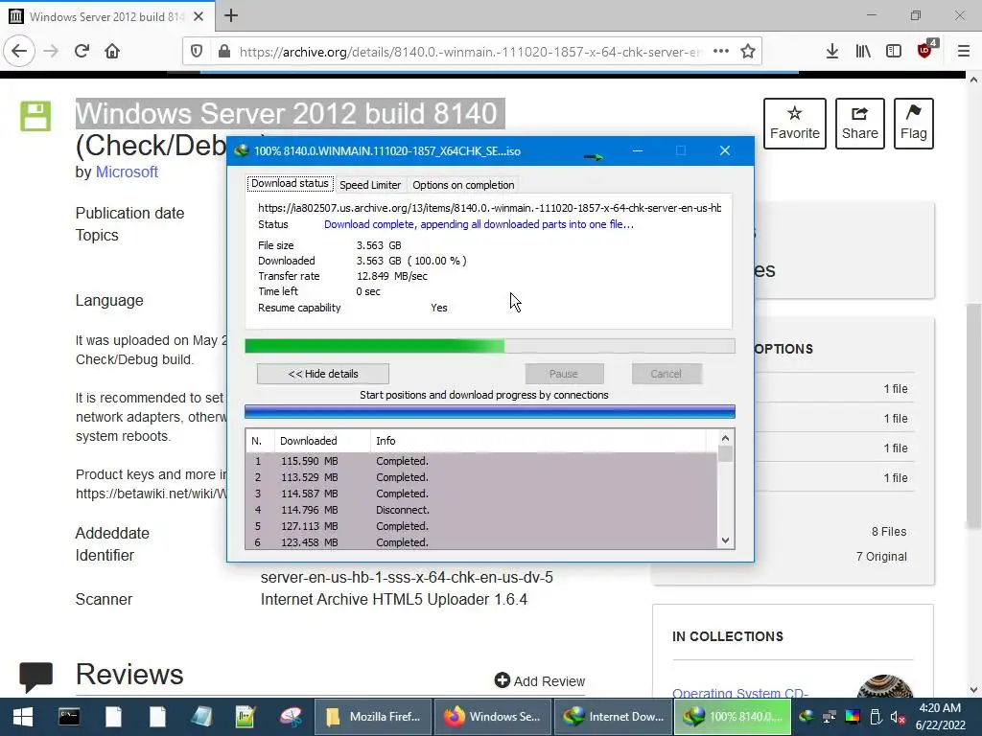Open a new Firefox tab with plus

(231, 15)
